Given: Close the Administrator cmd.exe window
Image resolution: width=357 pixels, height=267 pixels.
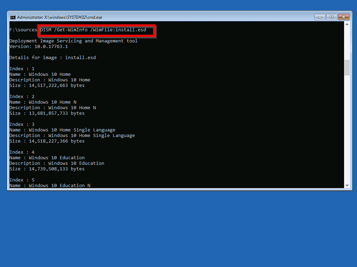Looking at the screenshot, I should click(x=343, y=17).
